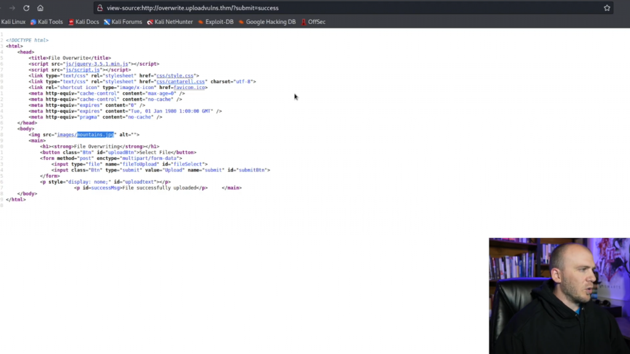Open the Kali Docs bookmark
Viewport: 630px width, 354px height.
[x=84, y=22]
